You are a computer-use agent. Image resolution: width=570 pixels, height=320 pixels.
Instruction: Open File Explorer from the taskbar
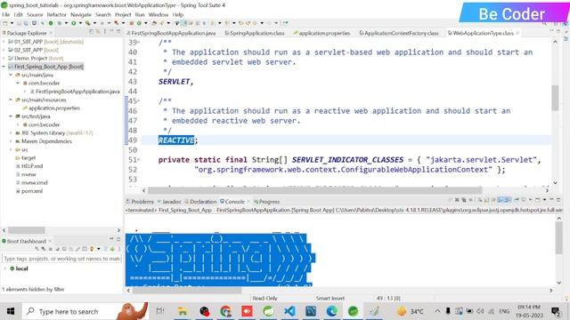pos(182,311)
